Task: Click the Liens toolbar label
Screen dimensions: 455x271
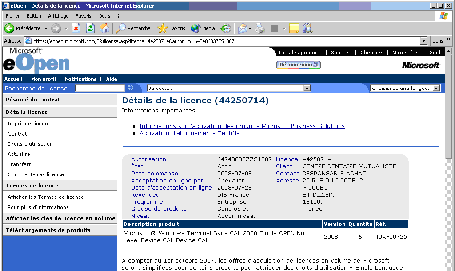Action: point(438,41)
